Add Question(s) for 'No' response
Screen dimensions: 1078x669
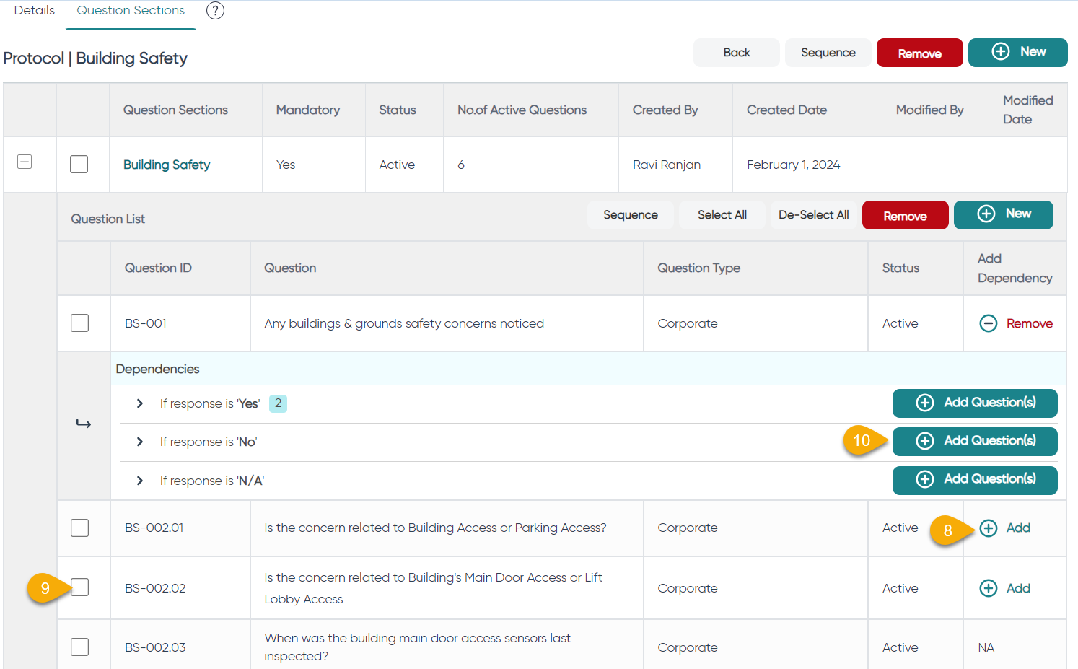click(x=975, y=442)
